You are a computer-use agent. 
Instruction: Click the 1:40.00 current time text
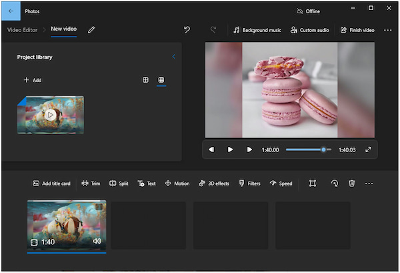point(270,150)
